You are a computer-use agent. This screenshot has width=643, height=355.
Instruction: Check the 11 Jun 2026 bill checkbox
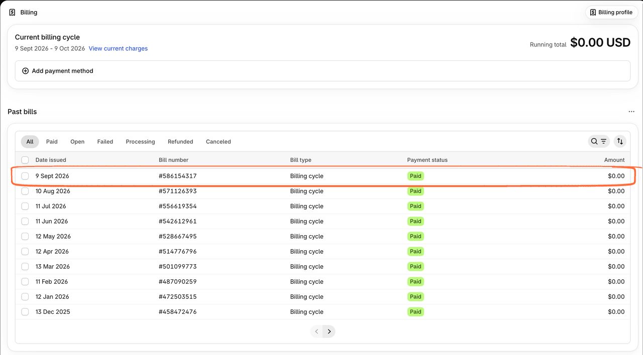click(x=25, y=221)
